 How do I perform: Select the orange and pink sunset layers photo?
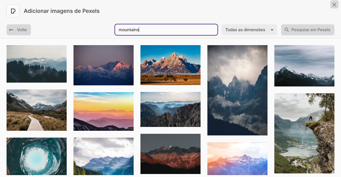(x=104, y=111)
